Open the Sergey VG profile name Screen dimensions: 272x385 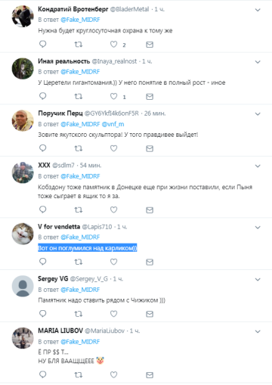53,278
